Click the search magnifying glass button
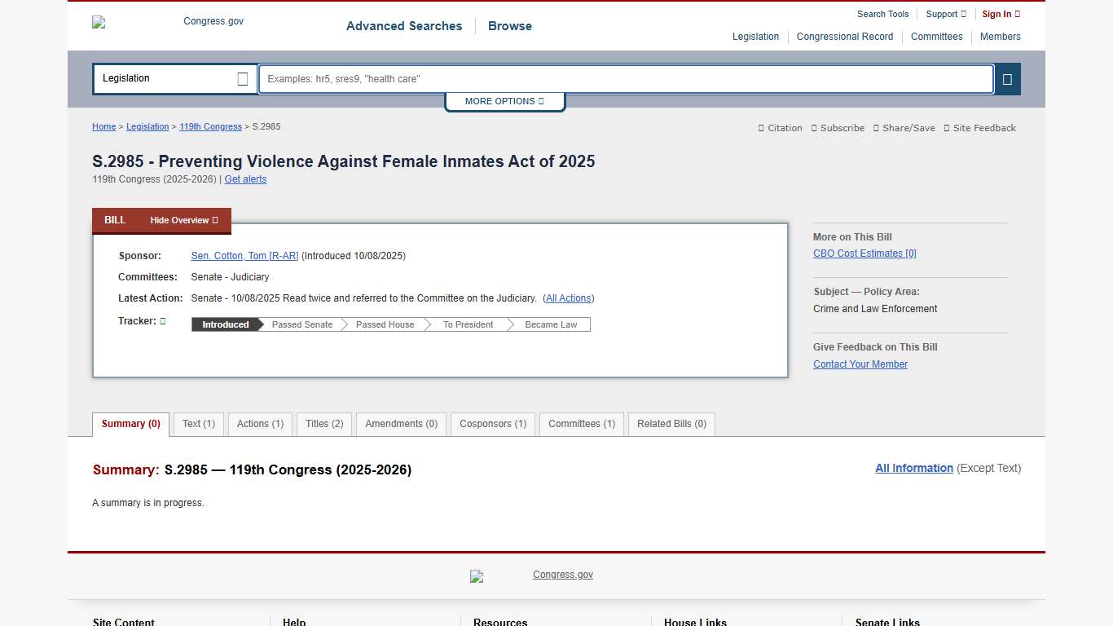Viewport: 1113px width, 626px height. click(x=1008, y=79)
